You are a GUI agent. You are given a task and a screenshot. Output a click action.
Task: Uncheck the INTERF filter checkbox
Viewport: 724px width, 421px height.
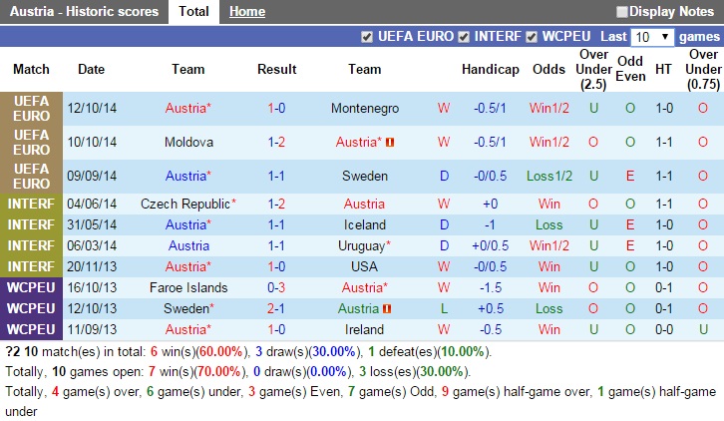[x=463, y=37]
